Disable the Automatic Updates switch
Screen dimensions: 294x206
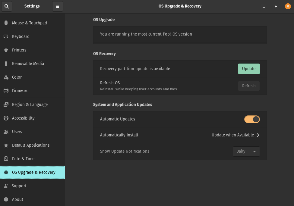pyautogui.click(x=252, y=119)
